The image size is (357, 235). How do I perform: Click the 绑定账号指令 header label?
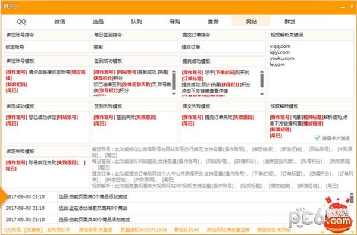coord(20,35)
